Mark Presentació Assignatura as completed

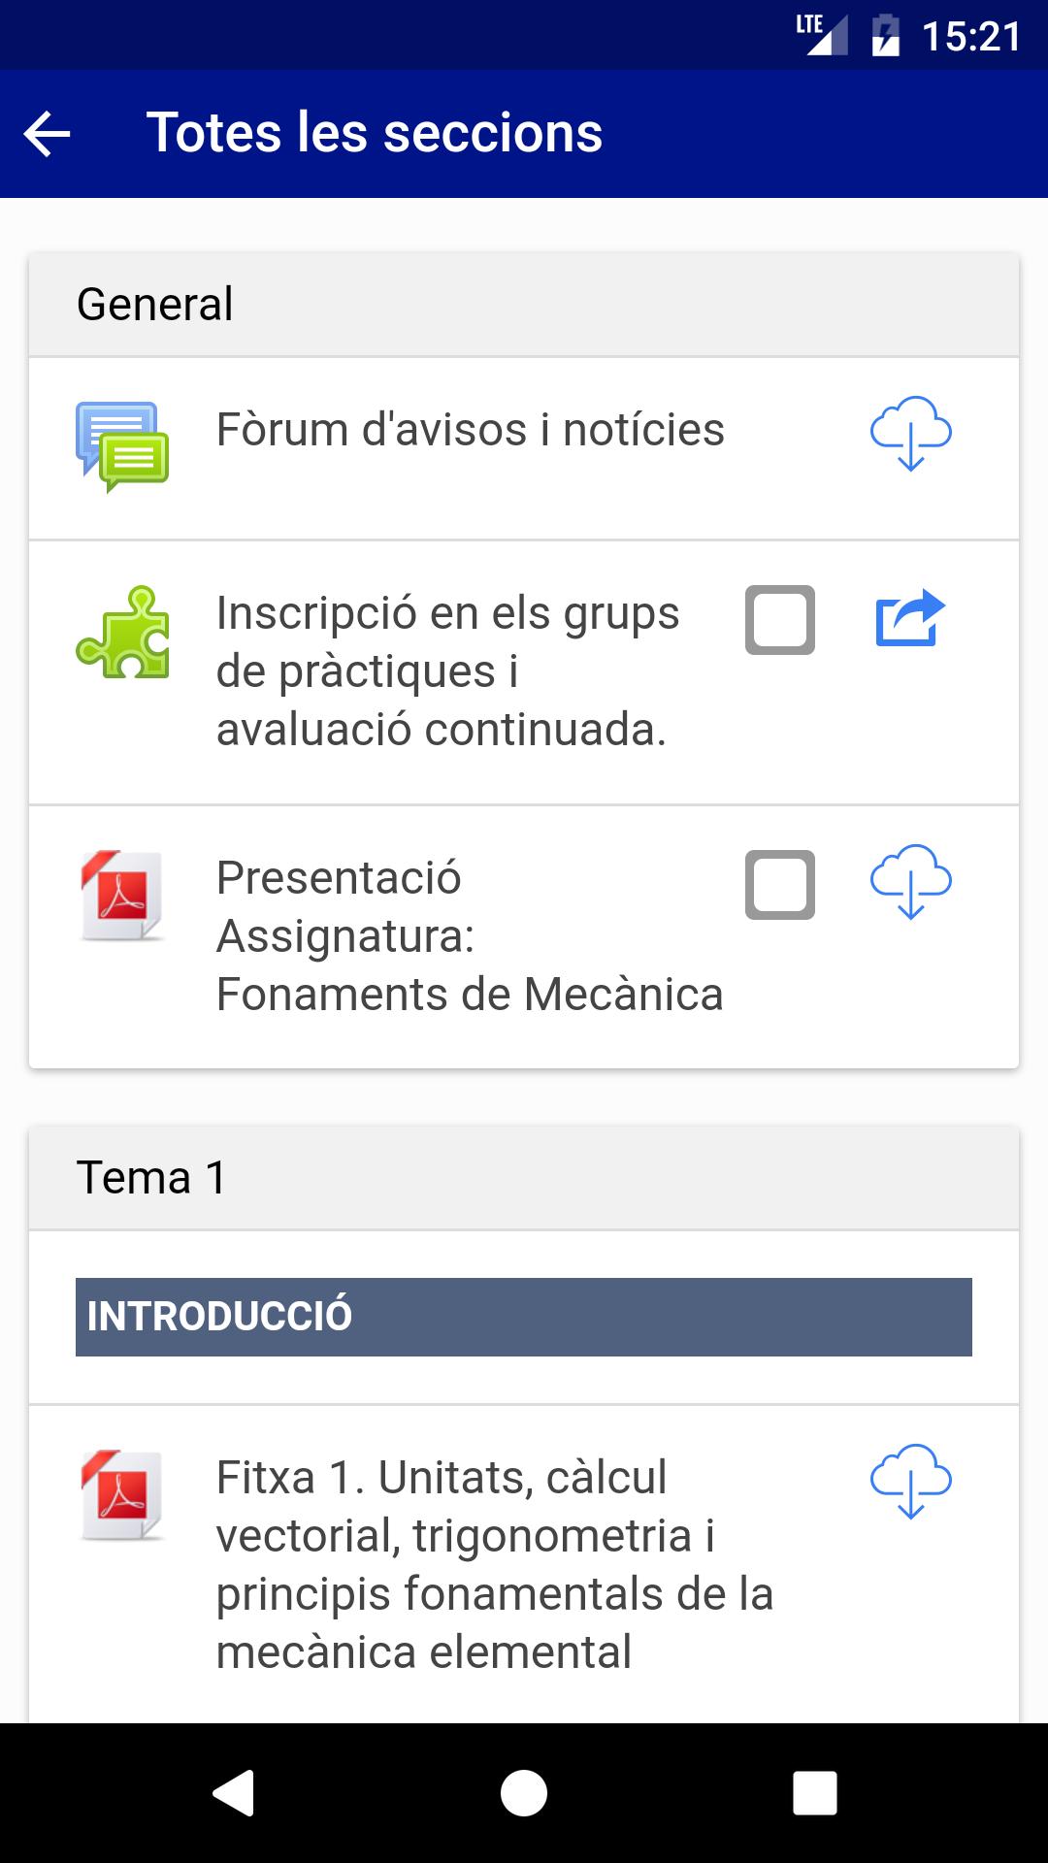coord(780,885)
